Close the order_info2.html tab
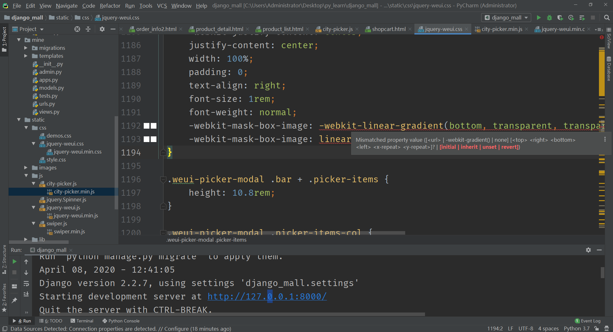Image resolution: width=613 pixels, height=332 pixels. [x=181, y=29]
